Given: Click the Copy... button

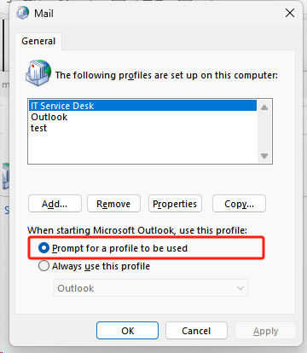Looking at the screenshot, I should click(x=239, y=204).
